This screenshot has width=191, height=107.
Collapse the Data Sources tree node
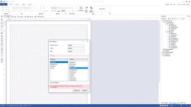pos(162,21)
